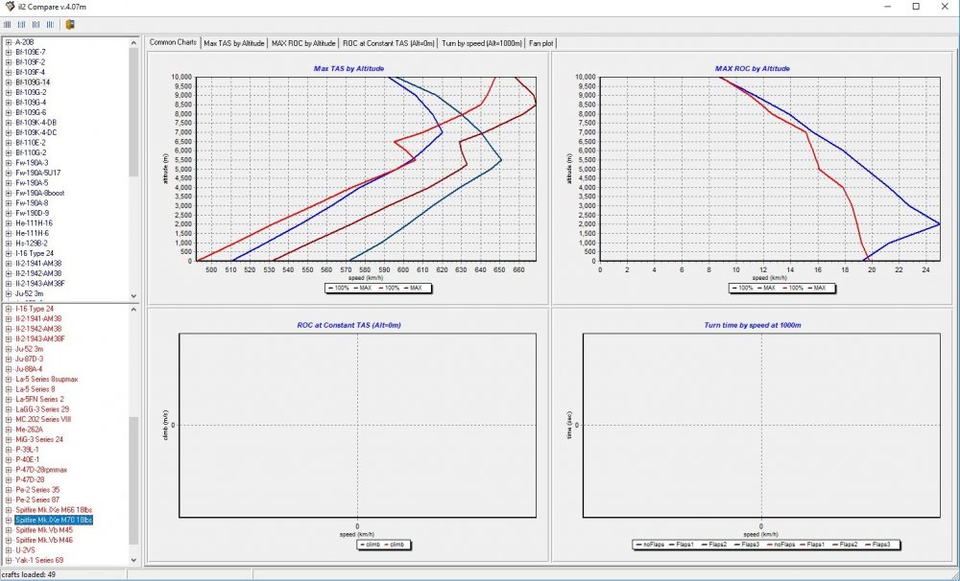Select the second chart-layout icon on the toolbar
Image resolution: width=960 pixels, height=581 pixels.
21,23
